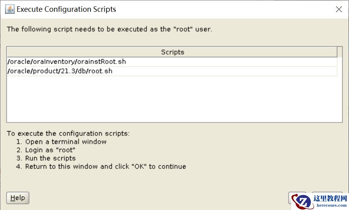
Task: Click the Execute Configuration Scripts window title
Action: pos(66,9)
